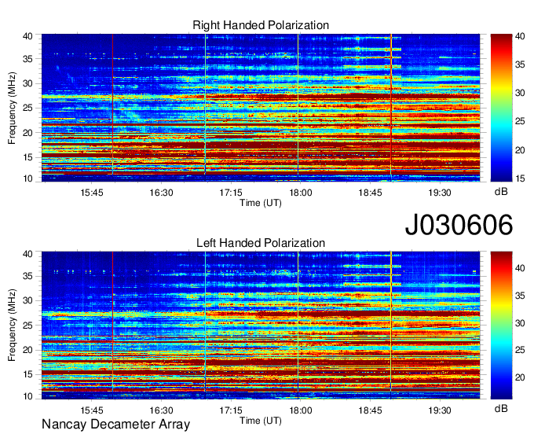Click the top colorbar's dB label

[x=501, y=192]
